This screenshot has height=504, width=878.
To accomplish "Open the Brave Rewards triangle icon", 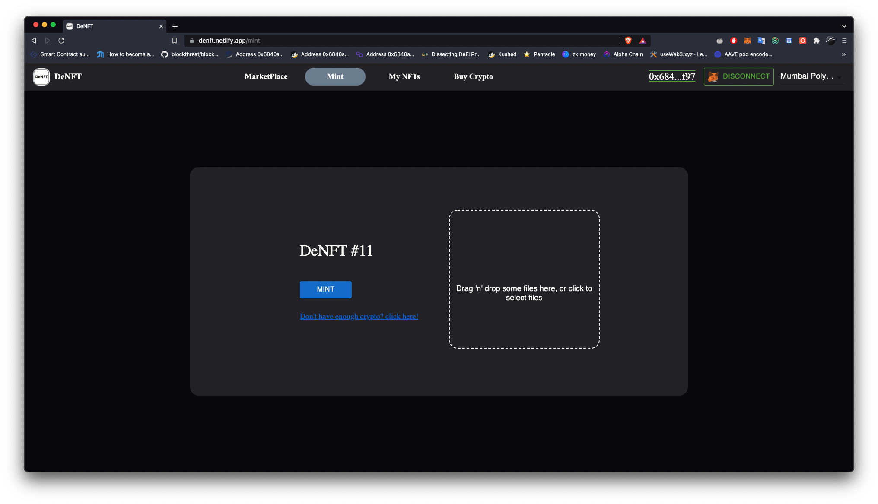I will [x=643, y=41].
